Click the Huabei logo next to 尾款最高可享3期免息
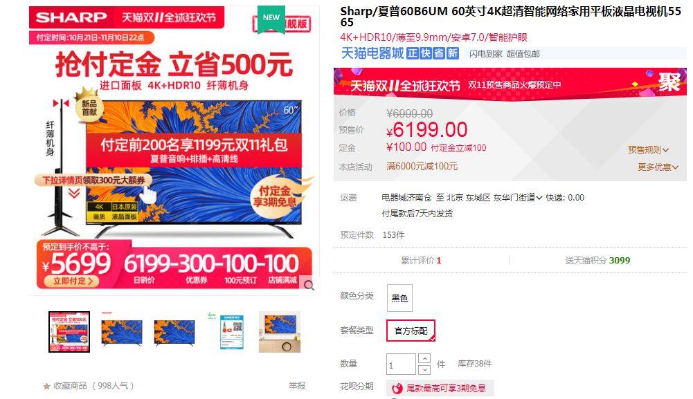 click(397, 388)
